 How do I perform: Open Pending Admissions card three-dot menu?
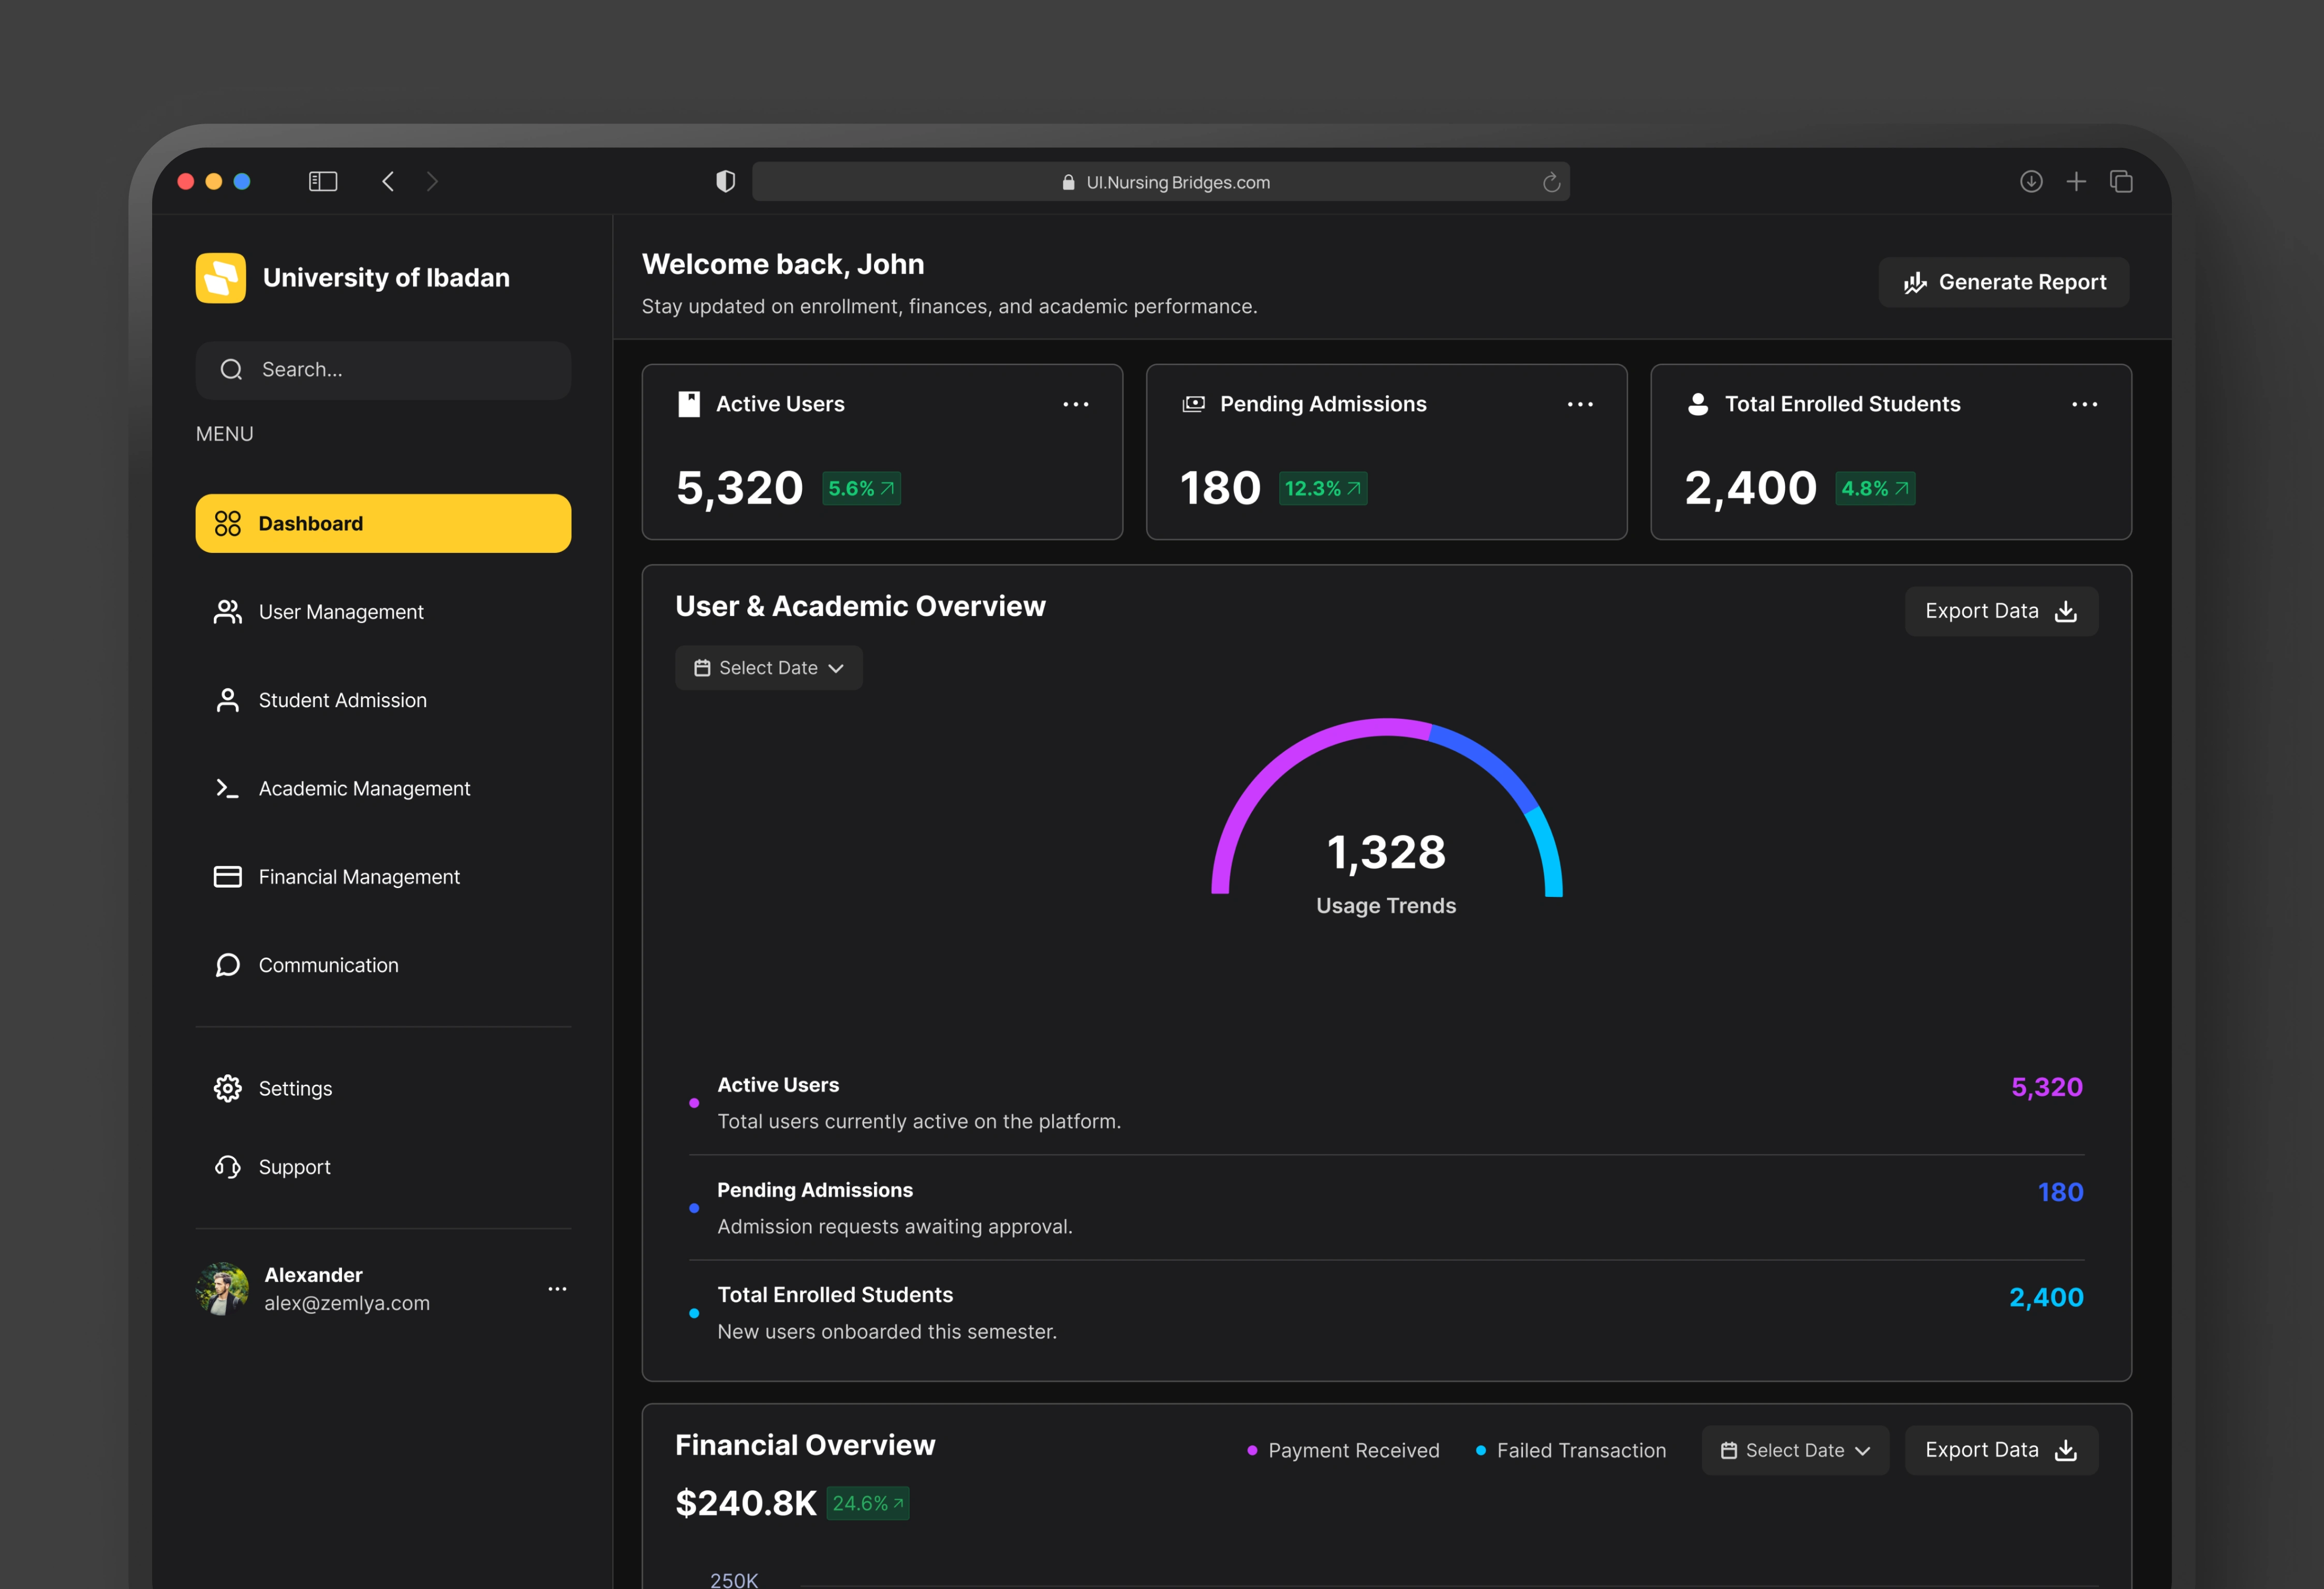tap(1580, 404)
